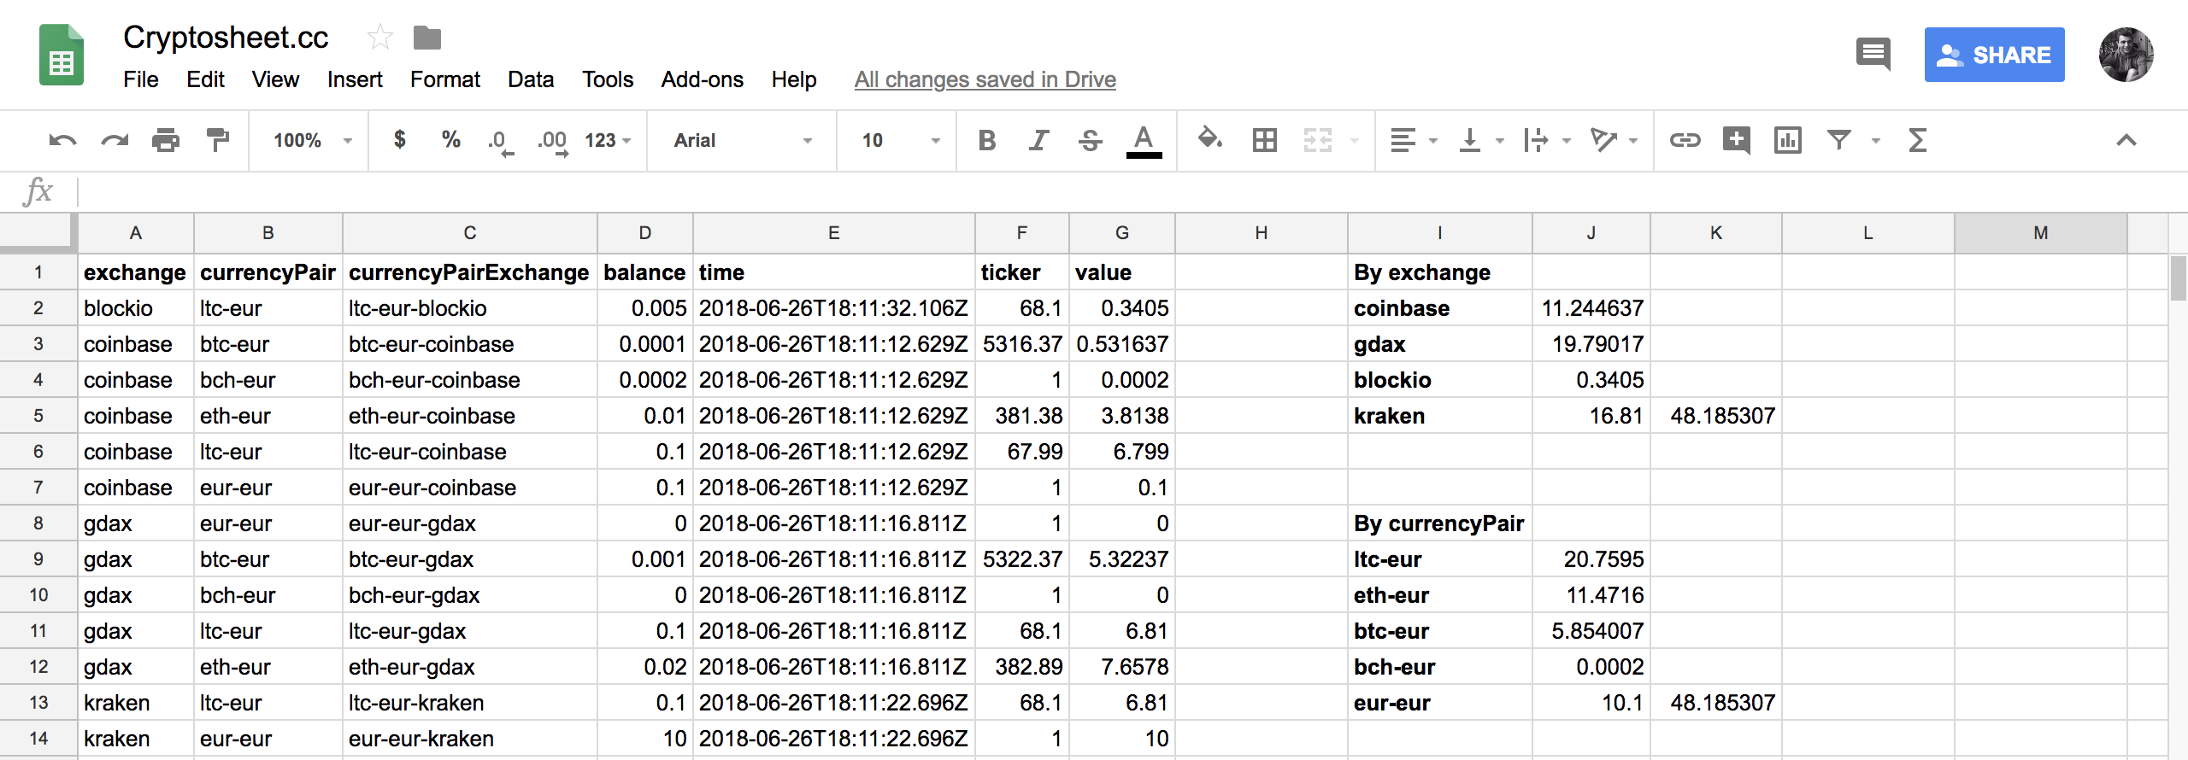
Task: Open the filter views dropdown arrow
Action: pos(1875,141)
